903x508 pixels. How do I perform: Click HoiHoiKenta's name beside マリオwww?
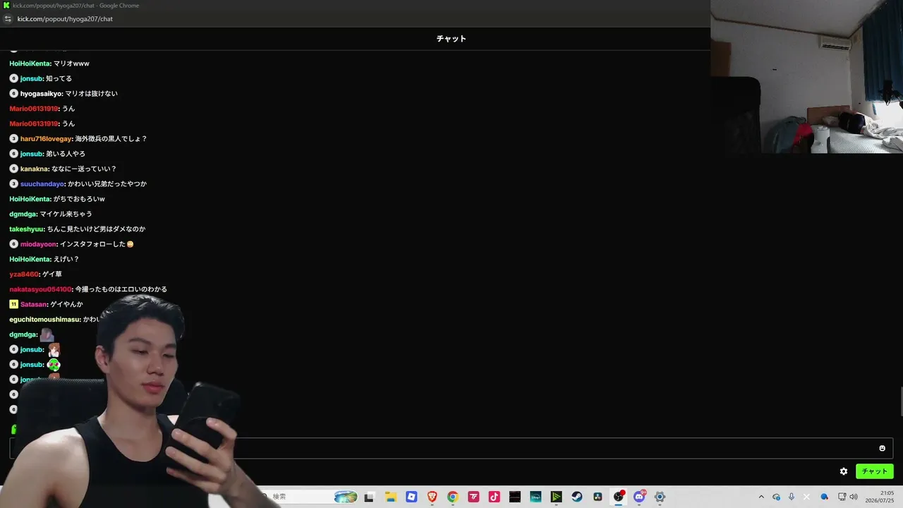click(30, 64)
